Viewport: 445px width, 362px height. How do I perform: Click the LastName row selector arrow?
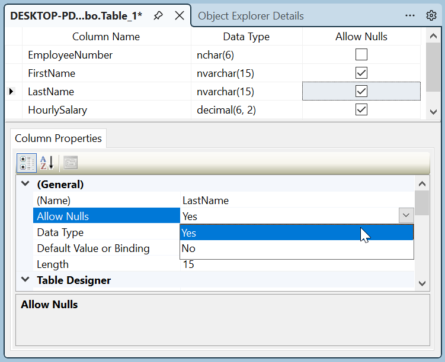pos(11,91)
